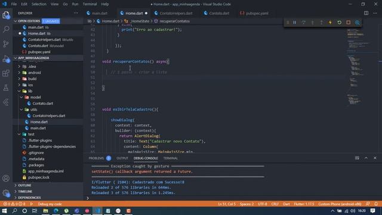The width and height of the screenshot is (382, 215).
Task: Switch to the pubspec.yaml editor tab
Action: tap(257, 13)
